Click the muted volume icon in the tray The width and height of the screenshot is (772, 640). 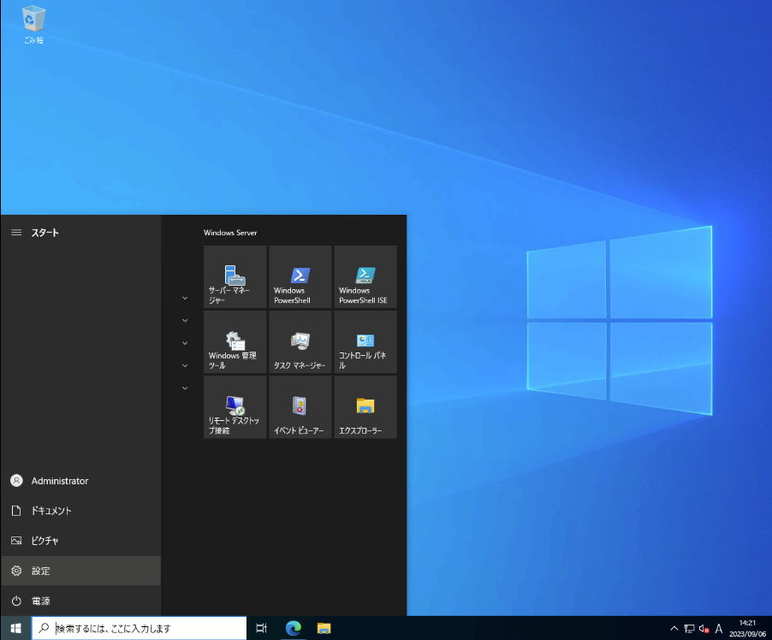point(704,629)
